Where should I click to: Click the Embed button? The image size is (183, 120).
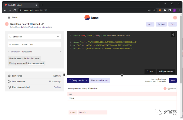(161, 24)
